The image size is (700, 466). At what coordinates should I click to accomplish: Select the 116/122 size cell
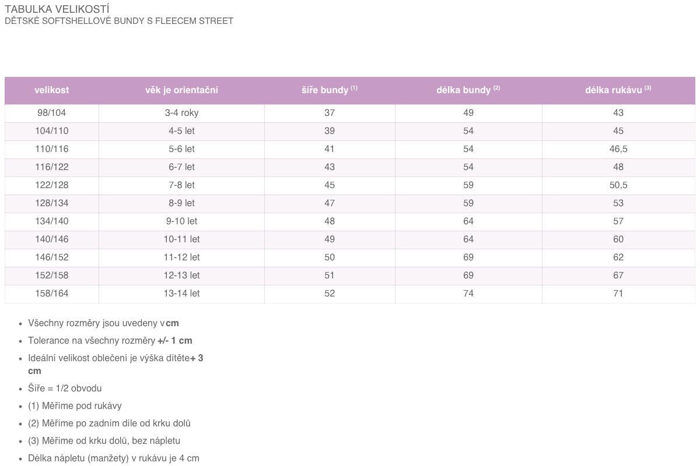pyautogui.click(x=52, y=167)
